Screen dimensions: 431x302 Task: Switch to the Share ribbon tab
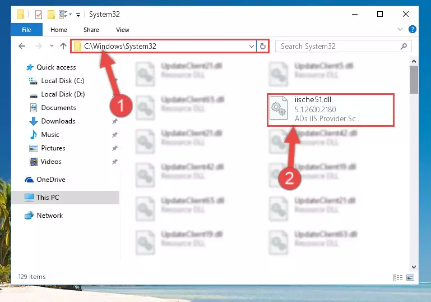tap(91, 30)
